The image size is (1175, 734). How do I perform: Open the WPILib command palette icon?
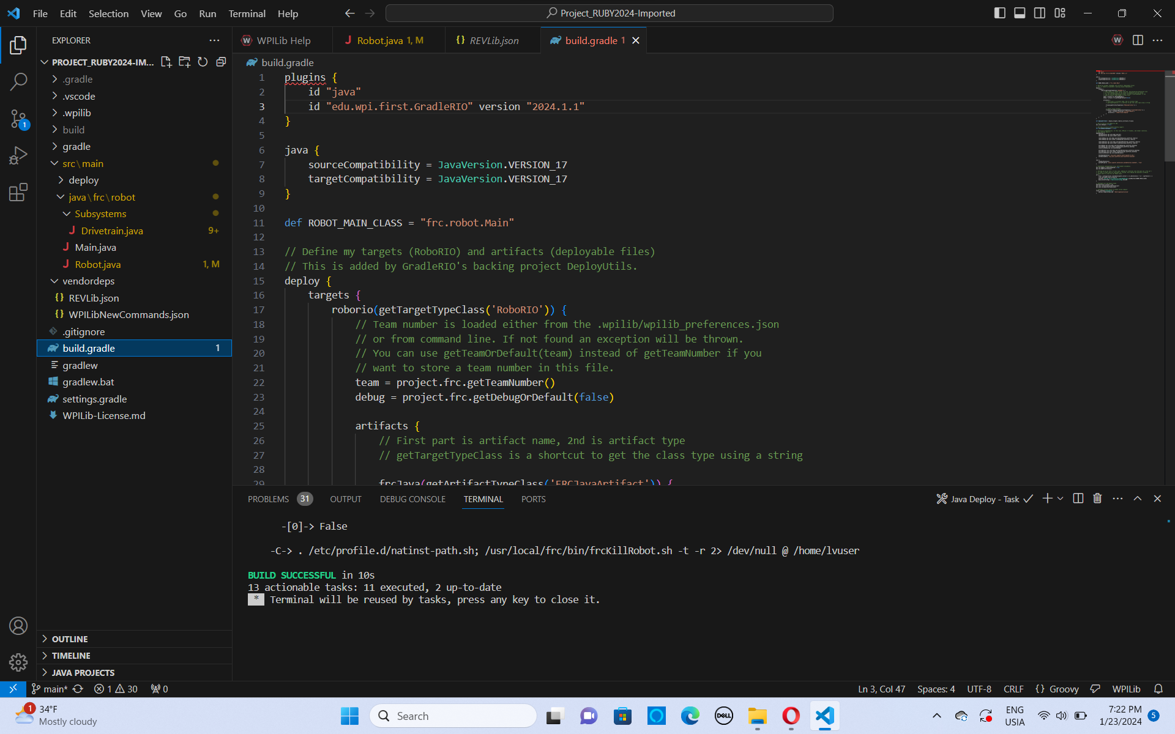pos(1117,40)
